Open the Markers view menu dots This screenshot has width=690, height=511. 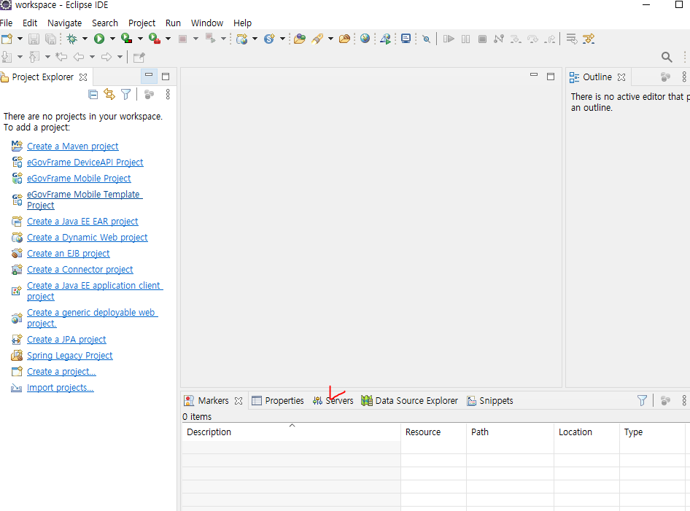684,400
